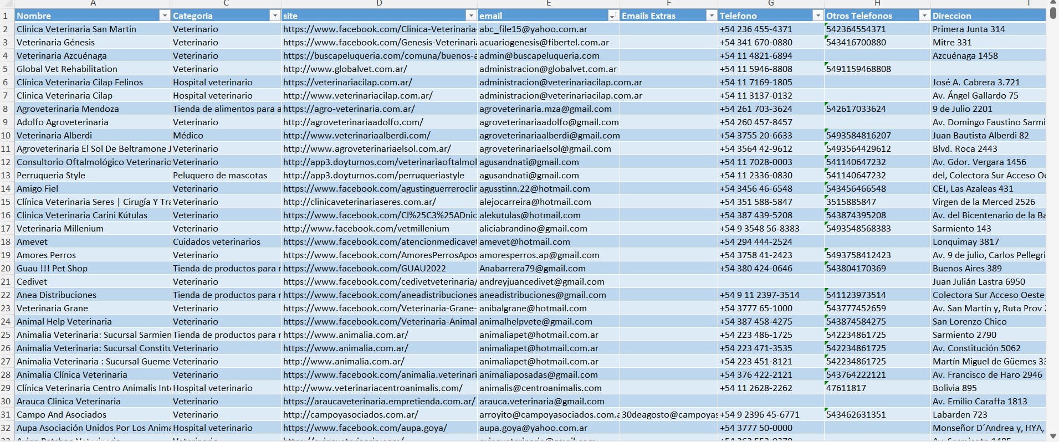Select the Veterinaria Millenium name cell
This screenshot has height=442, width=1059.
(x=93, y=228)
